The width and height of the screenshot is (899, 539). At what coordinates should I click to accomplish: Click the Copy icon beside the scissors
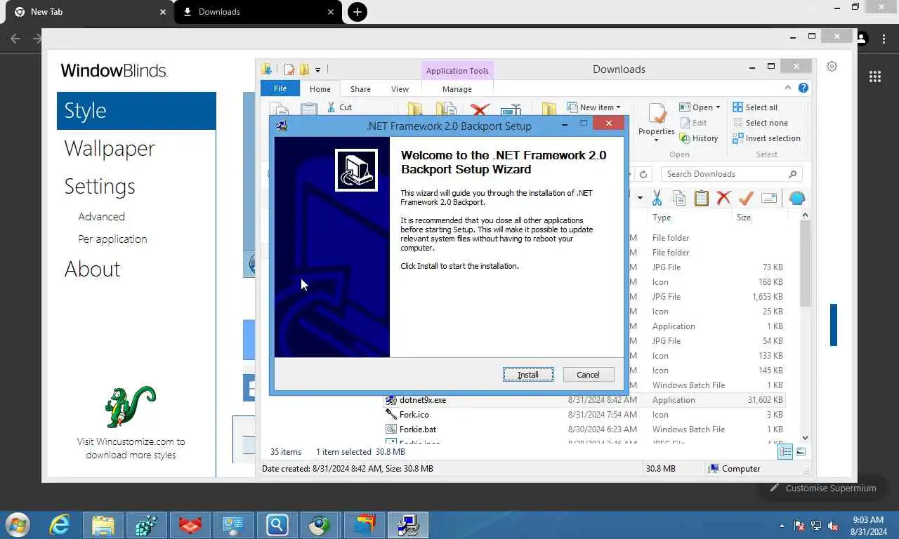pos(679,198)
